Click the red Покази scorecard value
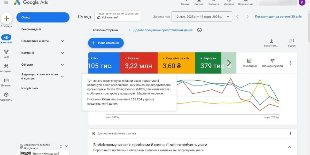Viewport: 310px width, 155px height. click(138, 66)
